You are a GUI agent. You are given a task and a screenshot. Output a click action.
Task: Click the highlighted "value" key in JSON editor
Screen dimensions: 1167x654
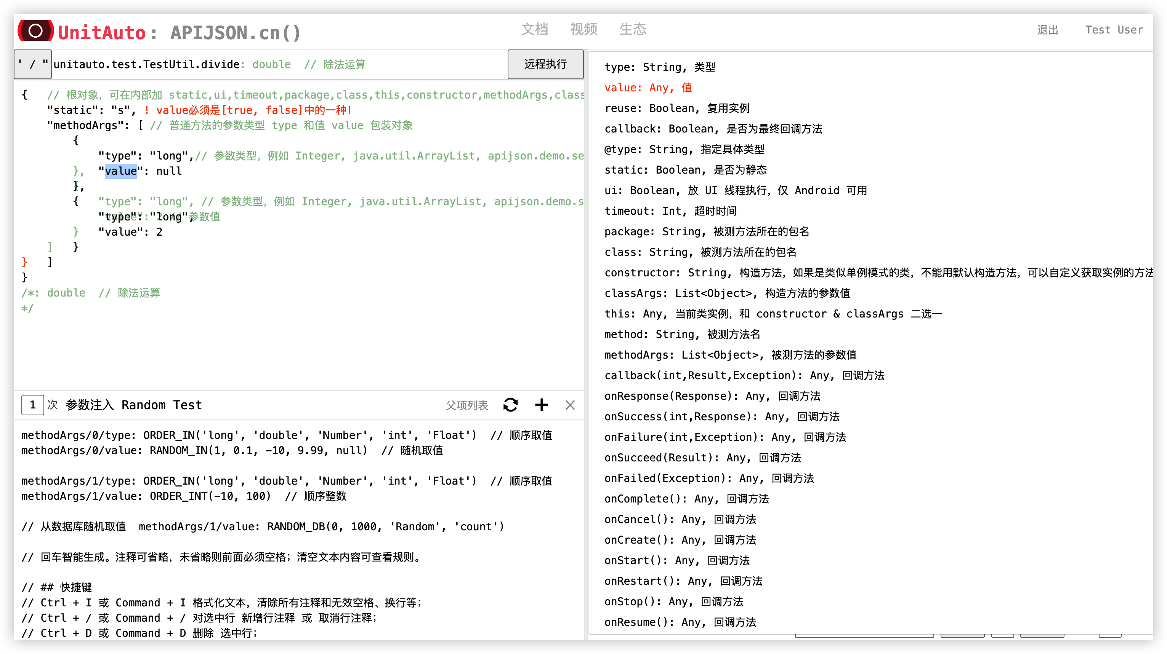[120, 171]
